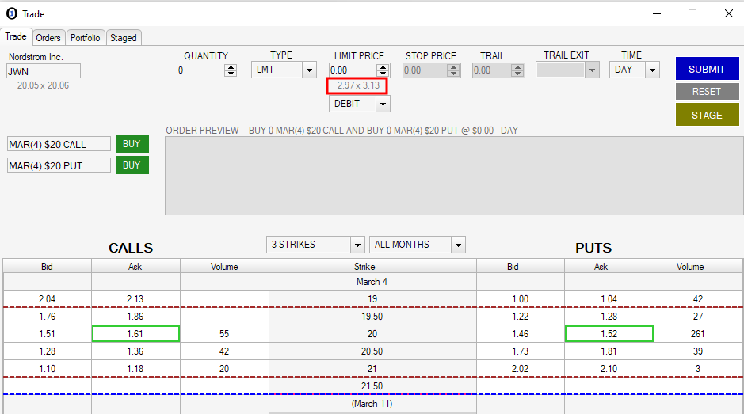Click call bid 1.10 at strike 21

(x=47, y=368)
